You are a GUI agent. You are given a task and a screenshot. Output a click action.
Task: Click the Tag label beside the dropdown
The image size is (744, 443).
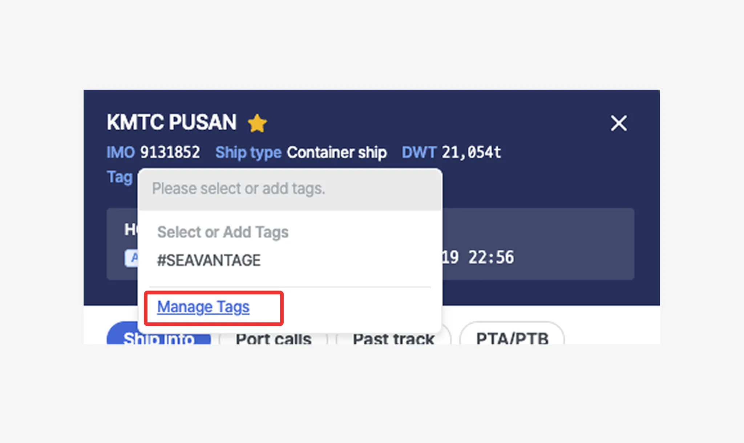pos(120,177)
